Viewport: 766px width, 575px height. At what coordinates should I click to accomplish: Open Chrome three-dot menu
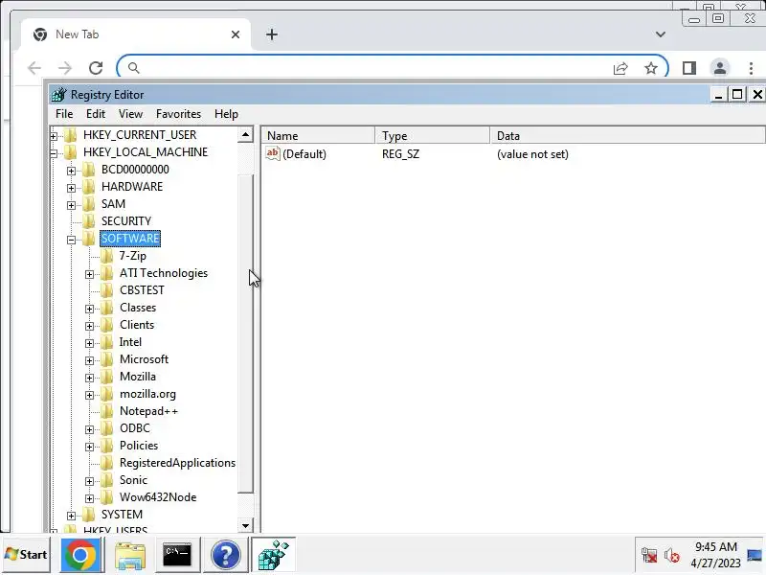click(751, 68)
